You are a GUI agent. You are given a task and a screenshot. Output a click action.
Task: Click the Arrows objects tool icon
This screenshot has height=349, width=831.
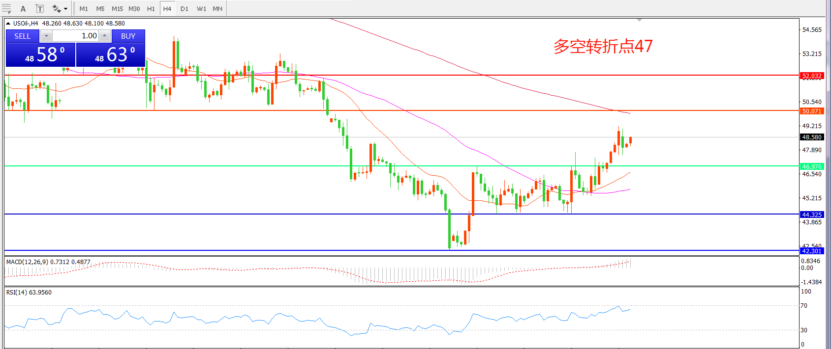pyautogui.click(x=56, y=9)
